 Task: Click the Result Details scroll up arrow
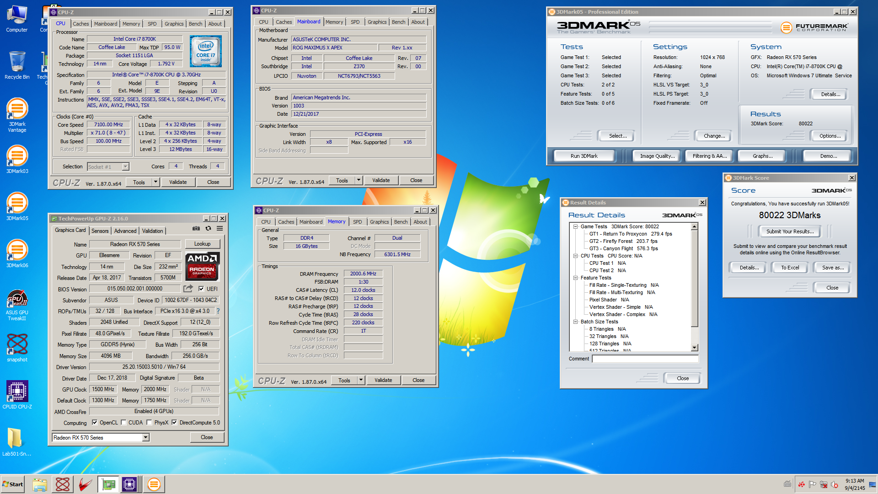(x=694, y=226)
